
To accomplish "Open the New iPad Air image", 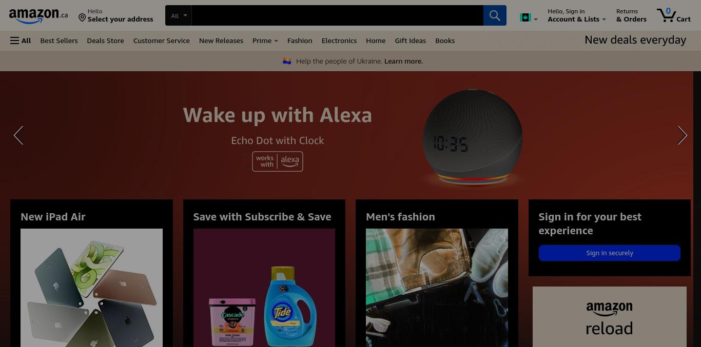I will tap(91, 288).
